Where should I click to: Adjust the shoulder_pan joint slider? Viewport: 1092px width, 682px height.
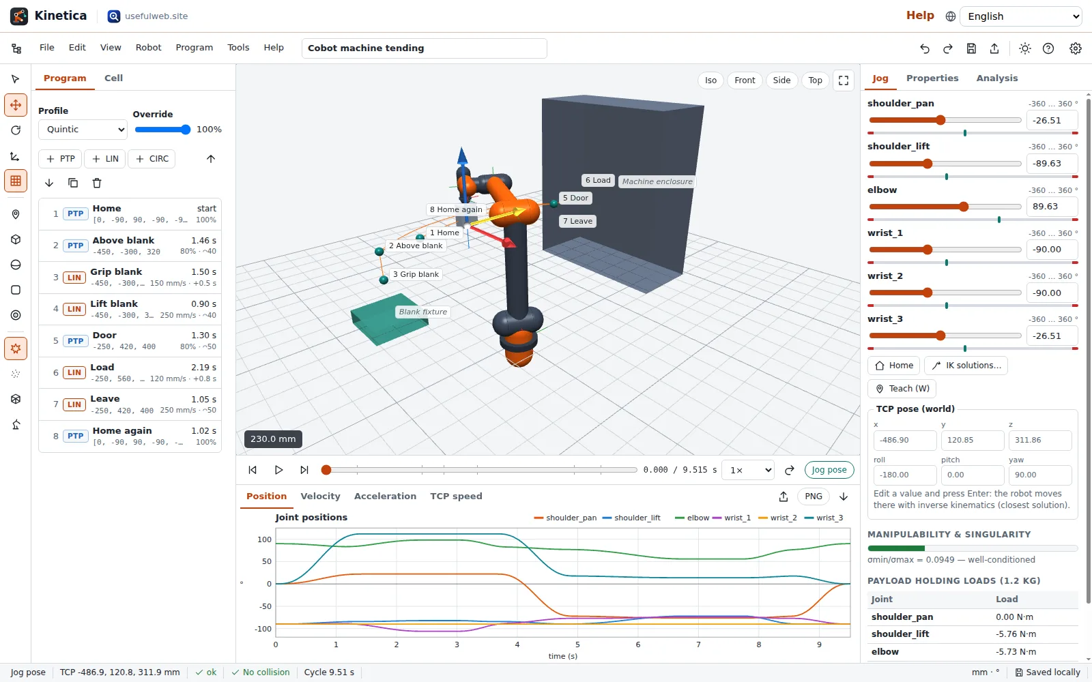pos(945,120)
